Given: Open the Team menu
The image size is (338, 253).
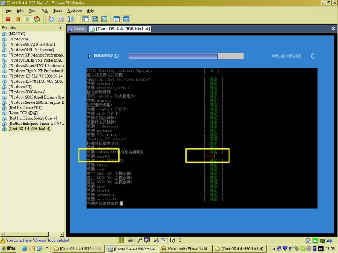Looking at the screenshot, I should click(57, 11).
